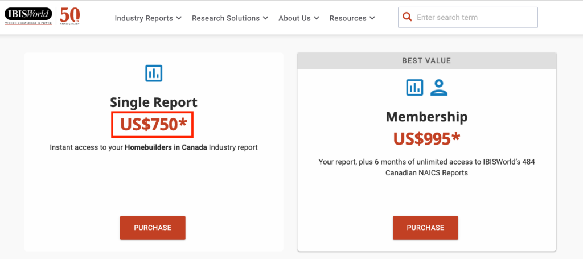Click the 484 Canadian NAICS Reports description
The height and width of the screenshot is (259, 583).
pos(426,167)
